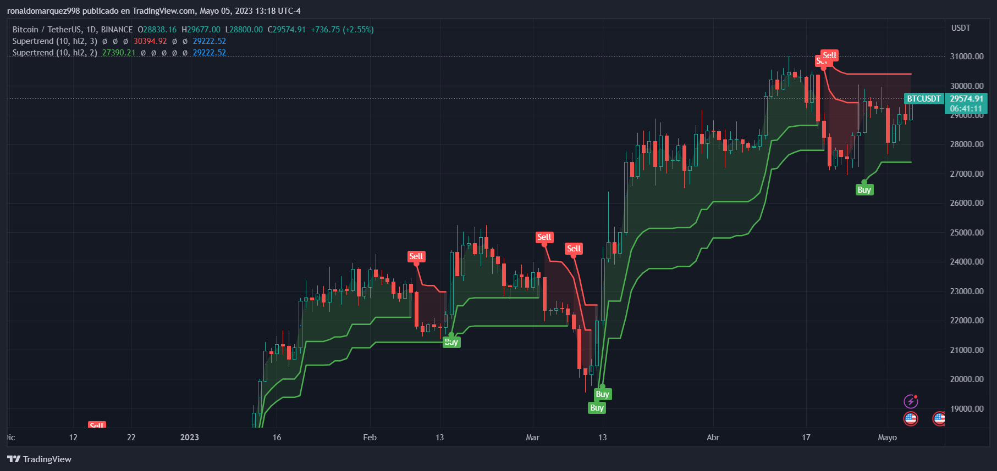Click the 17 date label on time axis
This screenshot has width=997, height=471.
(x=806, y=438)
